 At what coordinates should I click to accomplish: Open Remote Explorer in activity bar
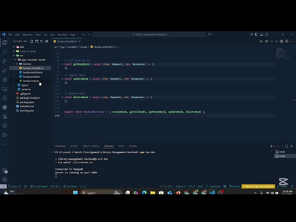pos(5,89)
